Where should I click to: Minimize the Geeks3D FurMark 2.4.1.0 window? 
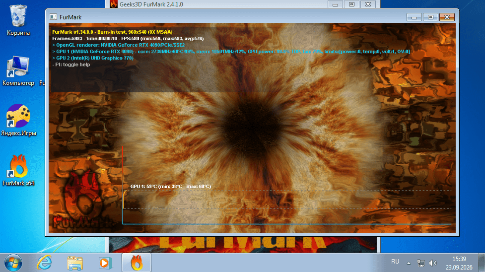click(335, 4)
